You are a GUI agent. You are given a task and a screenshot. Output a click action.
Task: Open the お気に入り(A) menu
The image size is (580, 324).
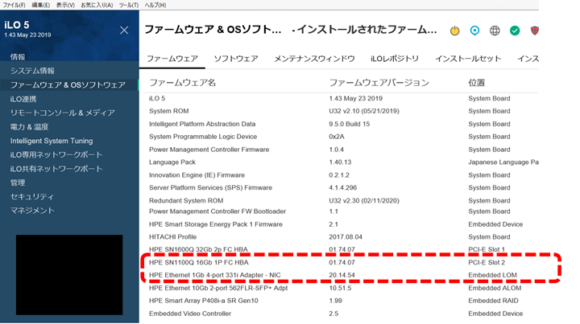(x=97, y=5)
